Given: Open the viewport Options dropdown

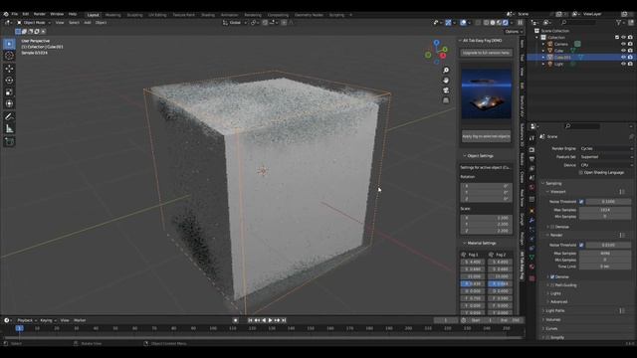Looking at the screenshot, I should coord(514,32).
